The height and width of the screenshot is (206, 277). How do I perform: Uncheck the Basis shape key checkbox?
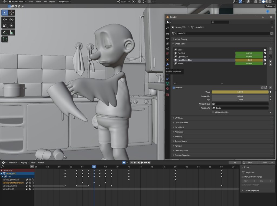[265, 50]
